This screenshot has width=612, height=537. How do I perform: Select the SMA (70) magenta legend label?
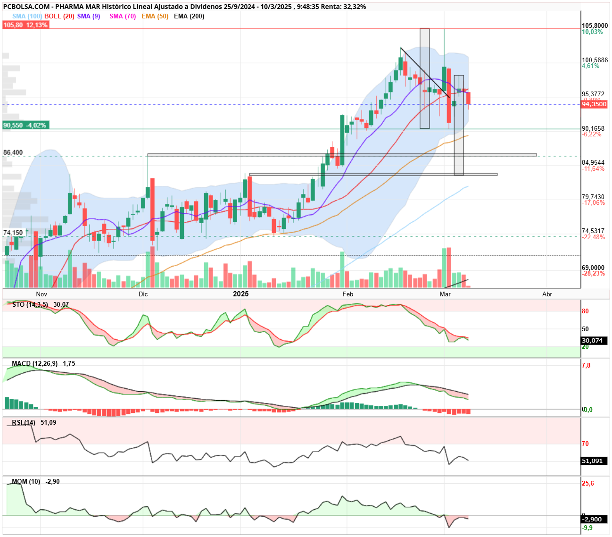tap(123, 16)
